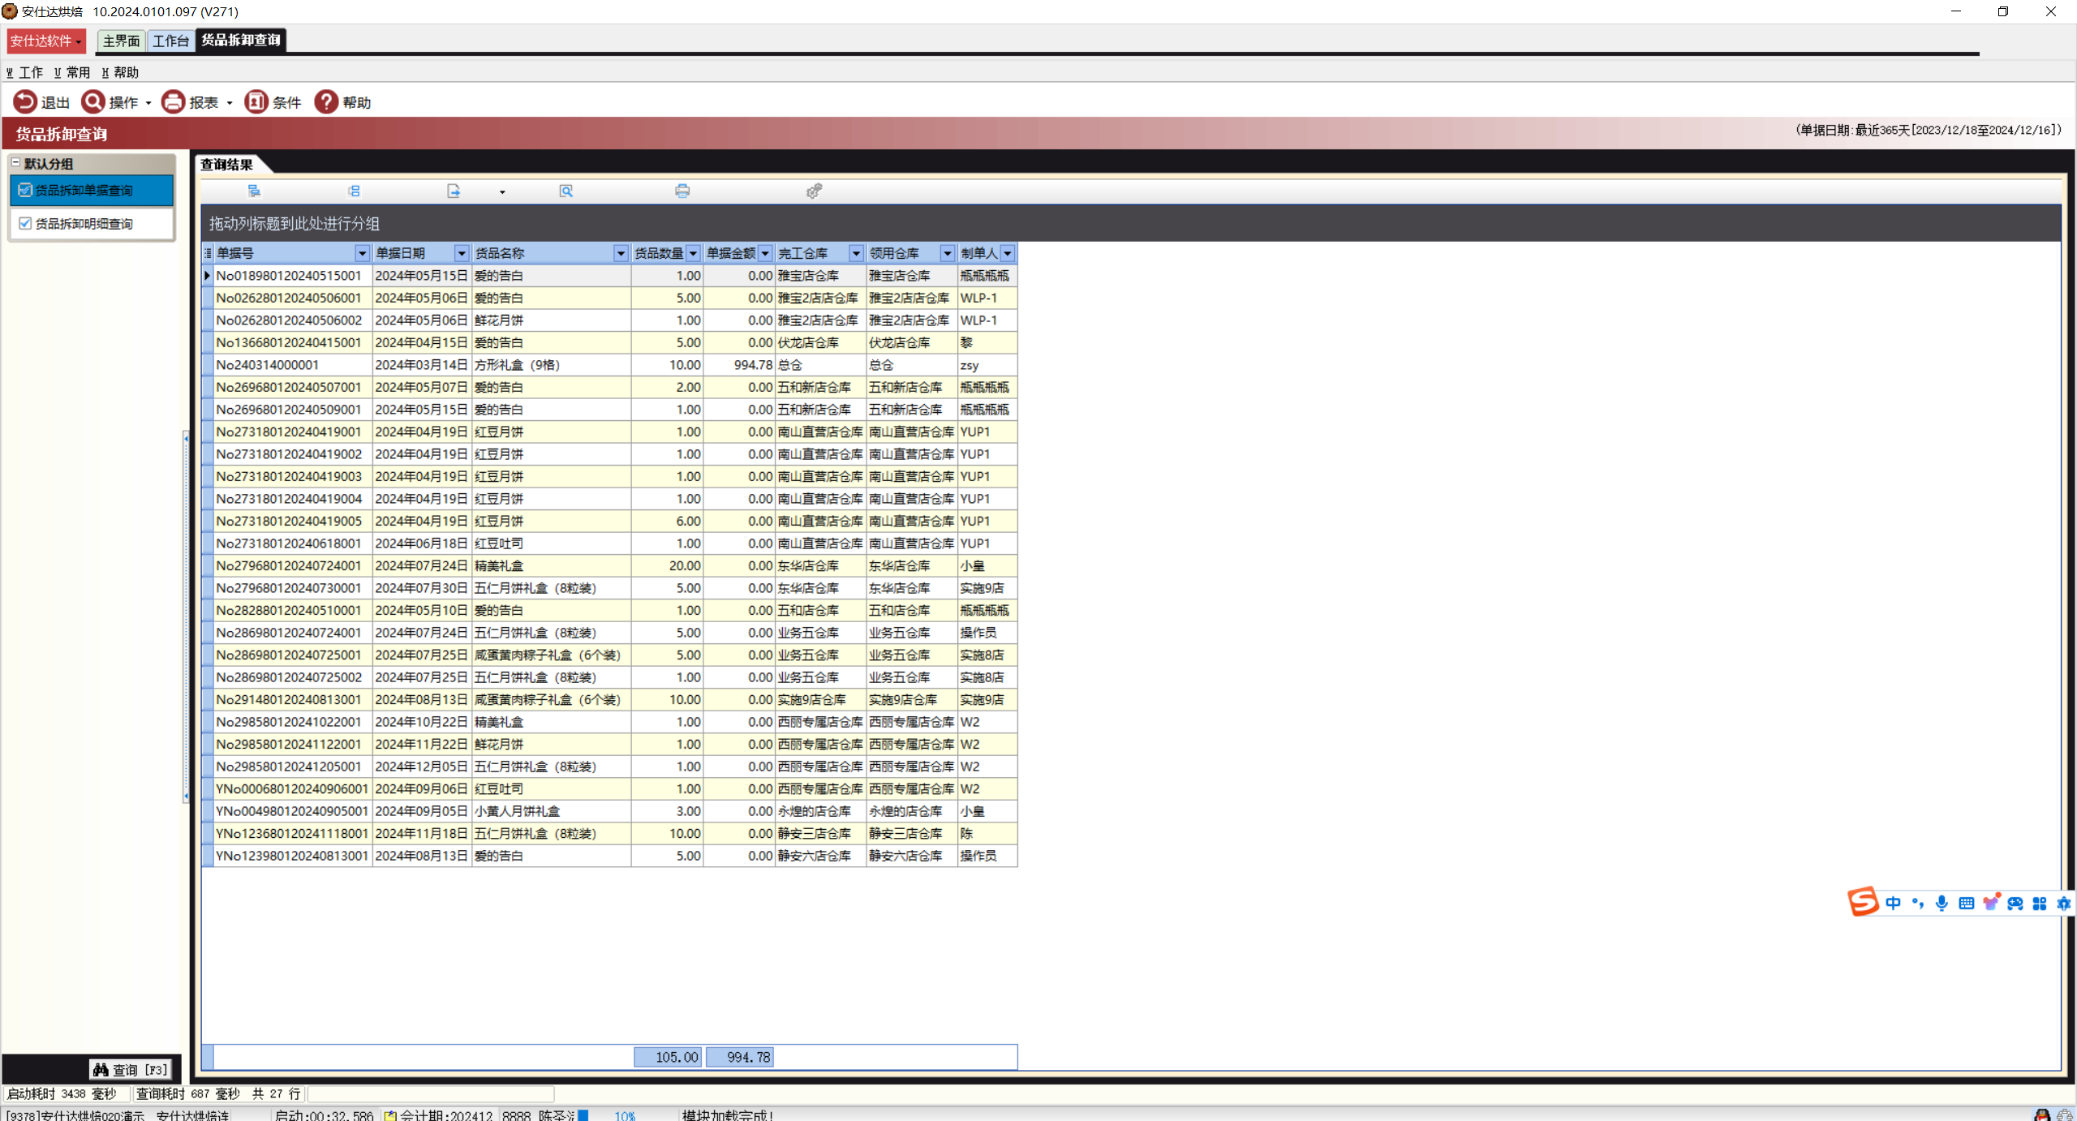The width and height of the screenshot is (2077, 1121).
Task: Open the 单据日期 column filter dropdown
Action: tap(461, 253)
